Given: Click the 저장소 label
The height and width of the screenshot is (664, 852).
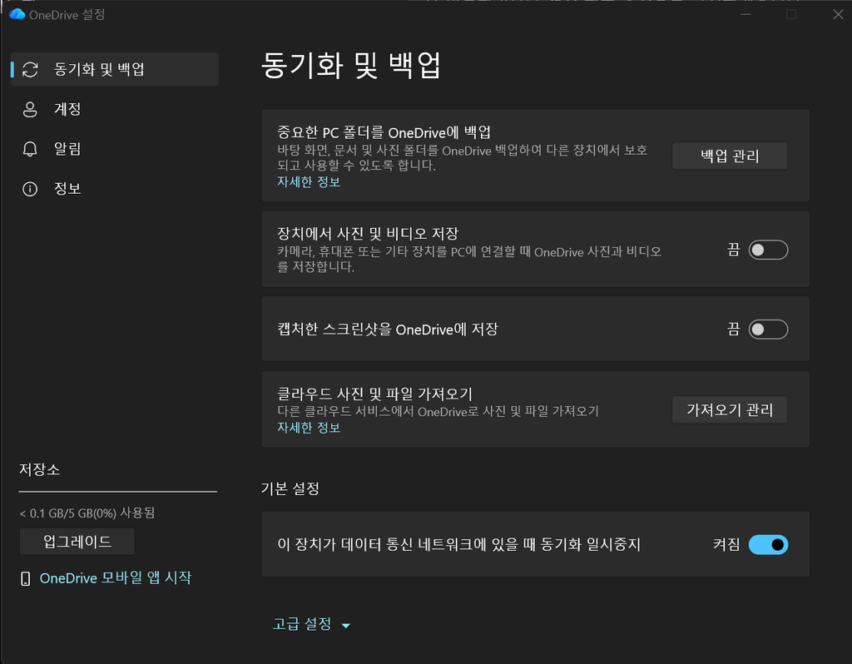Looking at the screenshot, I should coord(39,469).
